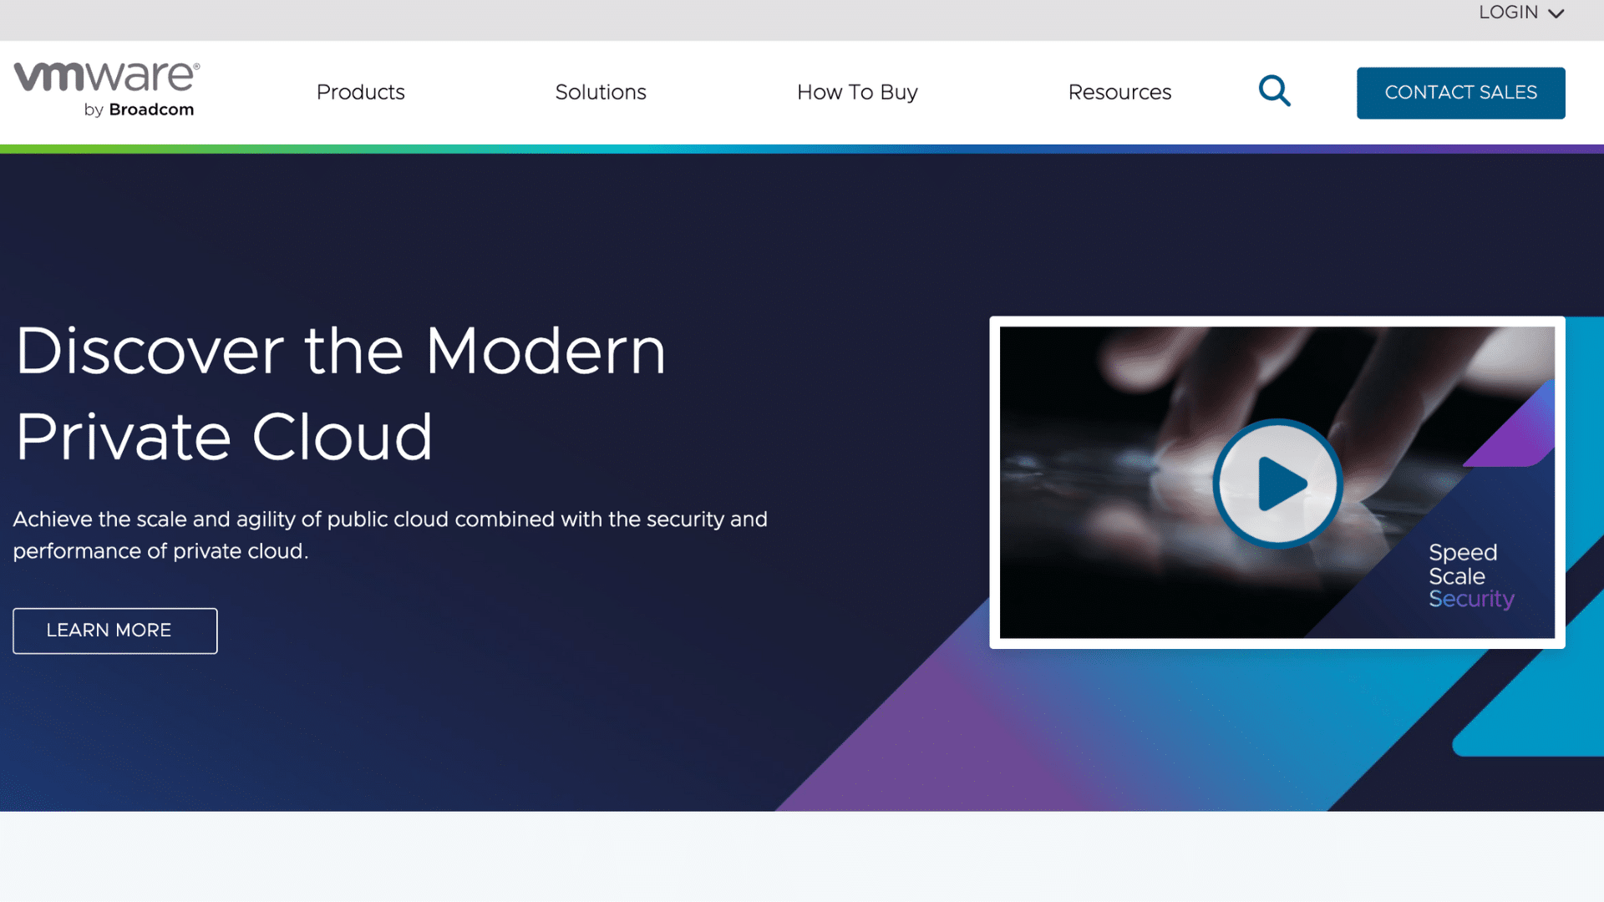Expand the LOGIN dropdown
Screen dimensions: 1604x902
coord(1520,13)
